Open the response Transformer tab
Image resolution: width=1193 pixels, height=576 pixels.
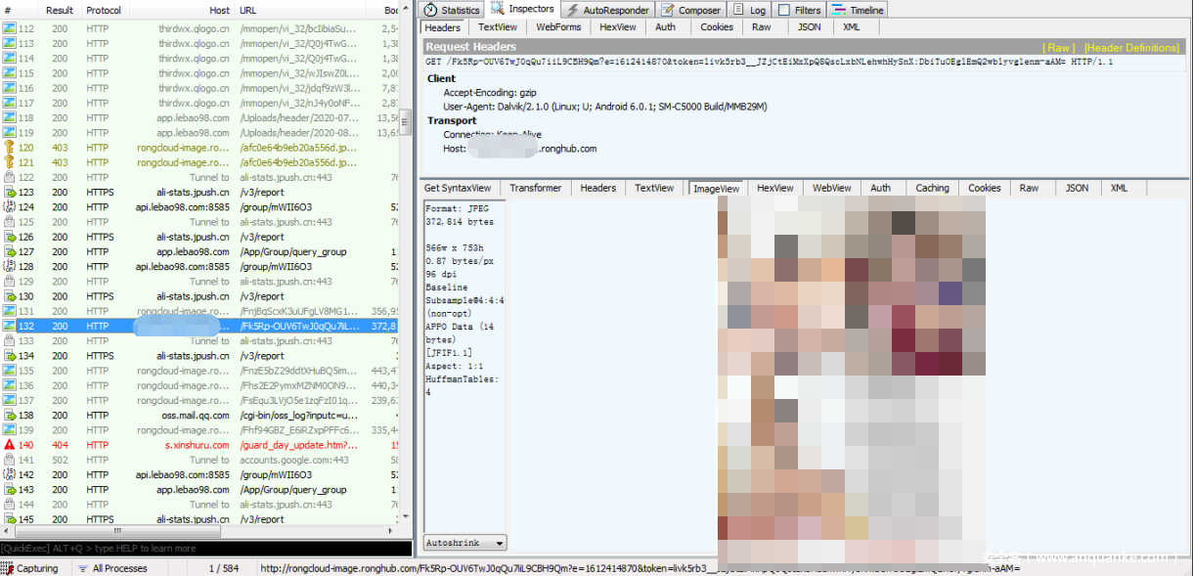pos(536,188)
